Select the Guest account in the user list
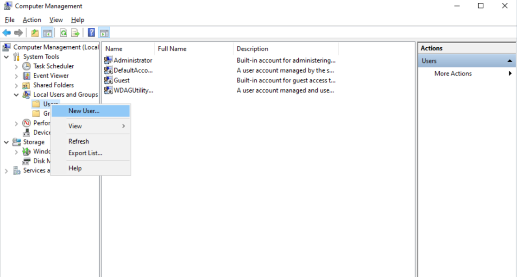This screenshot has height=277, width=517. coord(122,80)
